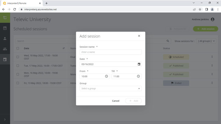Open Andrew Jenkins account avatar
This screenshot has height=124, width=221.
[x=212, y=19]
